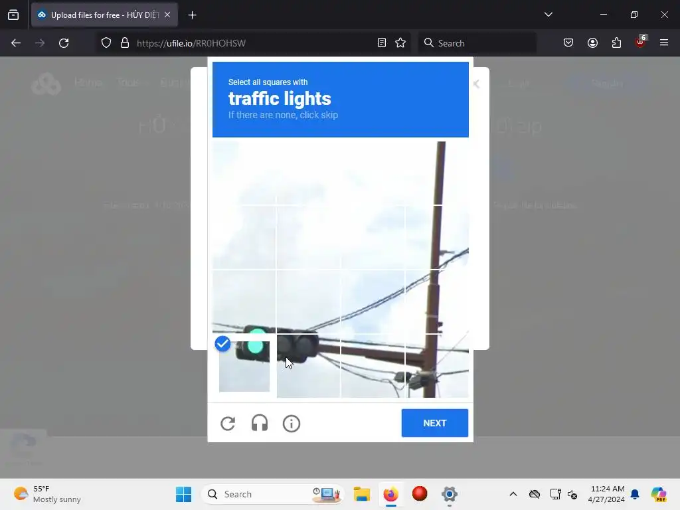Open the weather widget showing 55°F
Viewport: 680px width, 510px height.
coord(48,494)
